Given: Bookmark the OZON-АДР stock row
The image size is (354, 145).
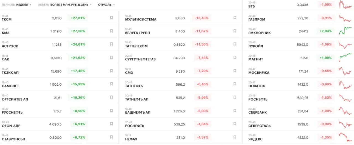Looking at the screenshot, I should pos(111,124).
